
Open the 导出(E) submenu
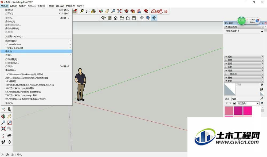click(x=36, y=55)
